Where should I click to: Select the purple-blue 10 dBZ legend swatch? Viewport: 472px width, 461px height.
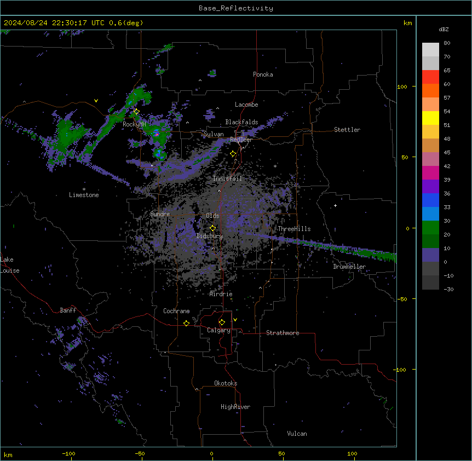click(x=430, y=255)
